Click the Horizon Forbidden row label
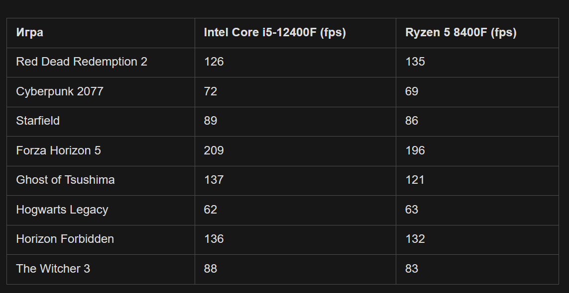Viewport: 569px width, 293px height. pyautogui.click(x=65, y=239)
